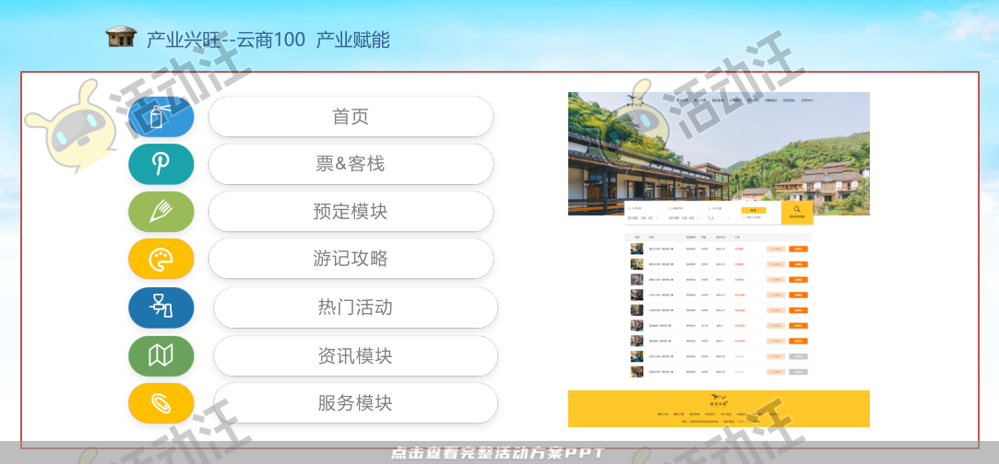The height and width of the screenshot is (464, 999).
Task: Select the 票&客栈 pill button
Action: pos(351,164)
